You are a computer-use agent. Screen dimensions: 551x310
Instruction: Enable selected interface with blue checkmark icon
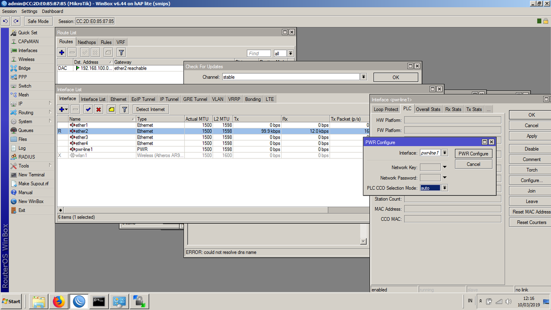pyautogui.click(x=88, y=109)
